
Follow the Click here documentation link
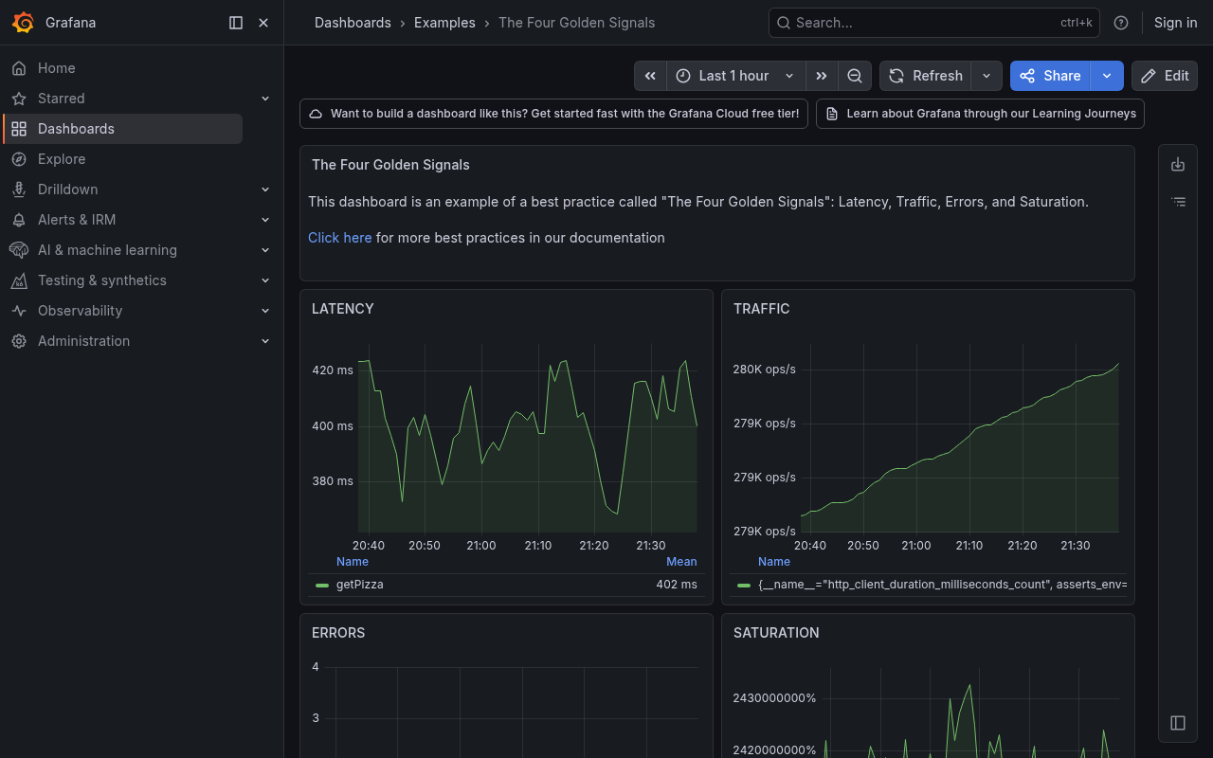pos(339,238)
